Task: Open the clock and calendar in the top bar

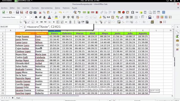Action: click(x=90, y=1)
